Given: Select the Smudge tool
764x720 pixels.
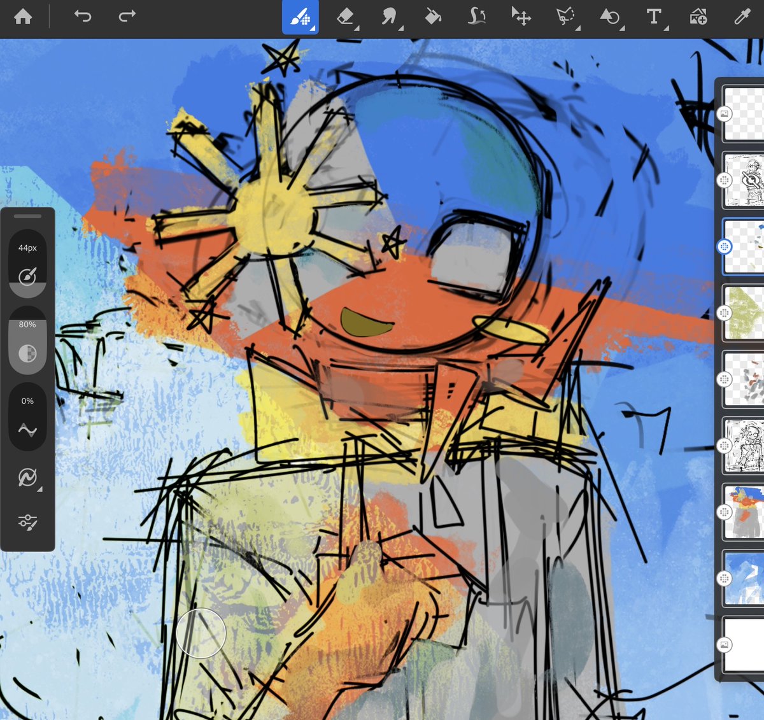Looking at the screenshot, I should pos(390,17).
